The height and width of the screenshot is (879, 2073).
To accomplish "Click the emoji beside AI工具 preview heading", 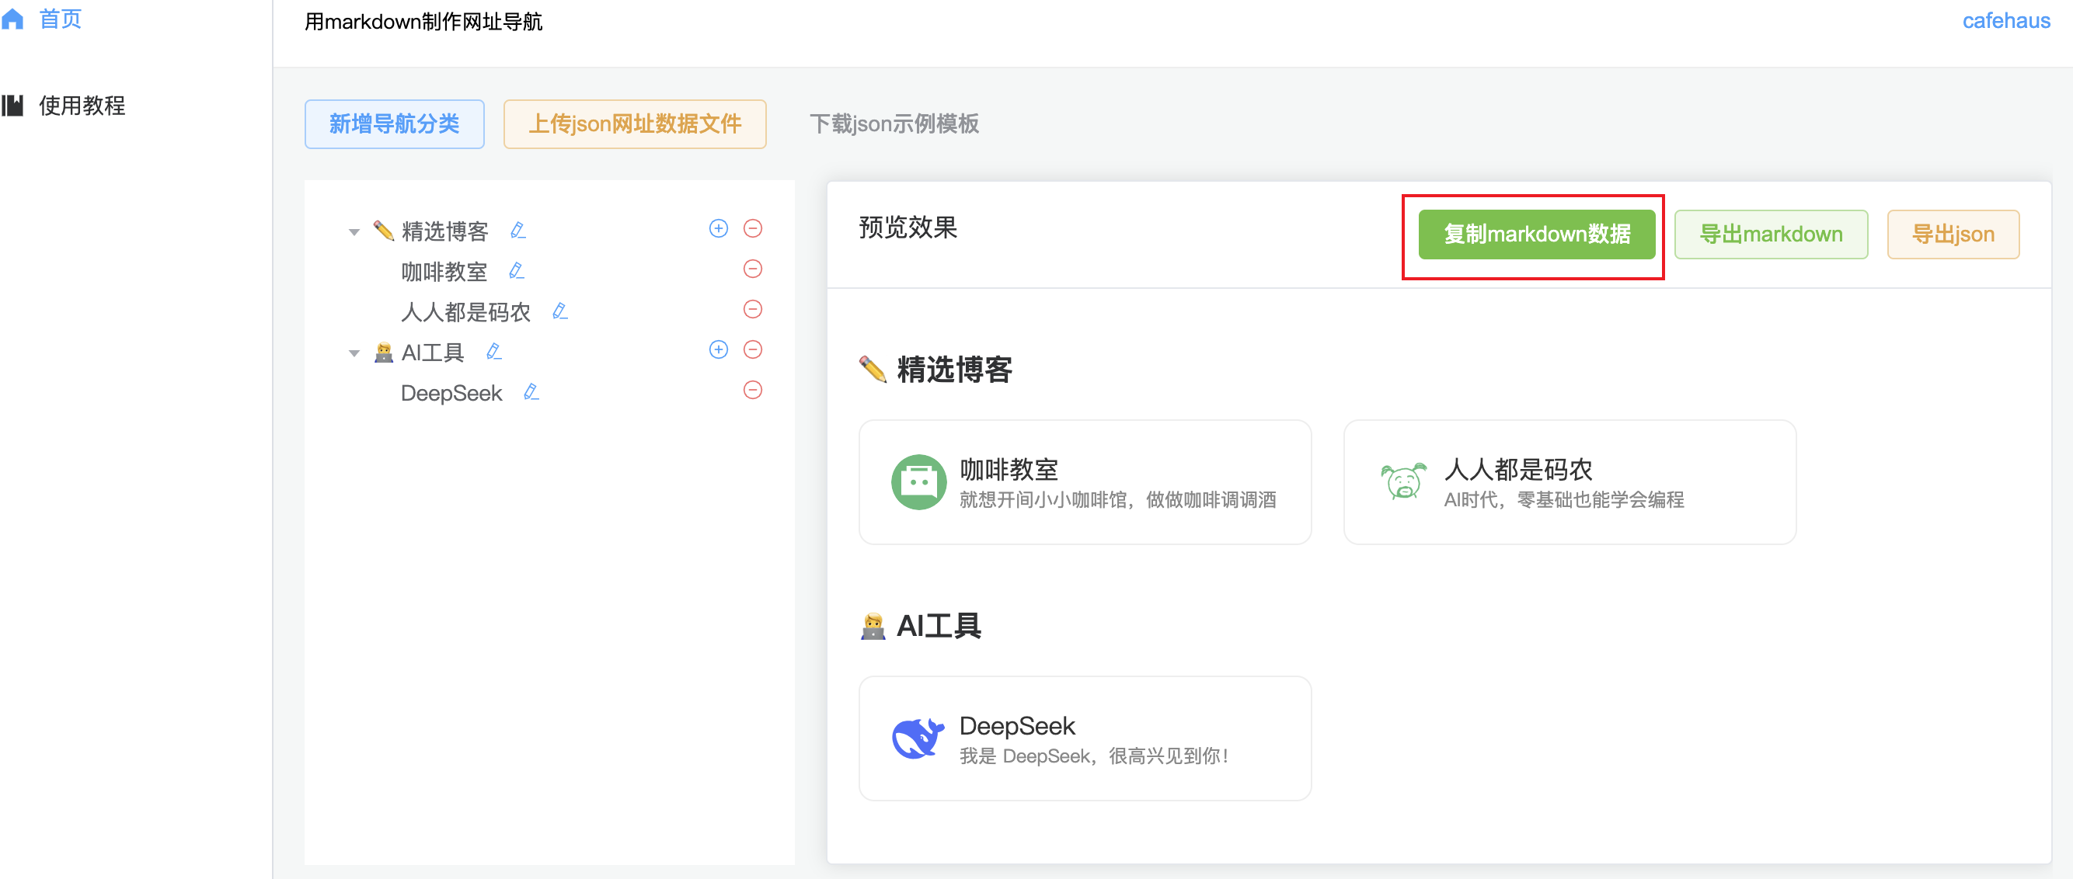I will [x=873, y=626].
